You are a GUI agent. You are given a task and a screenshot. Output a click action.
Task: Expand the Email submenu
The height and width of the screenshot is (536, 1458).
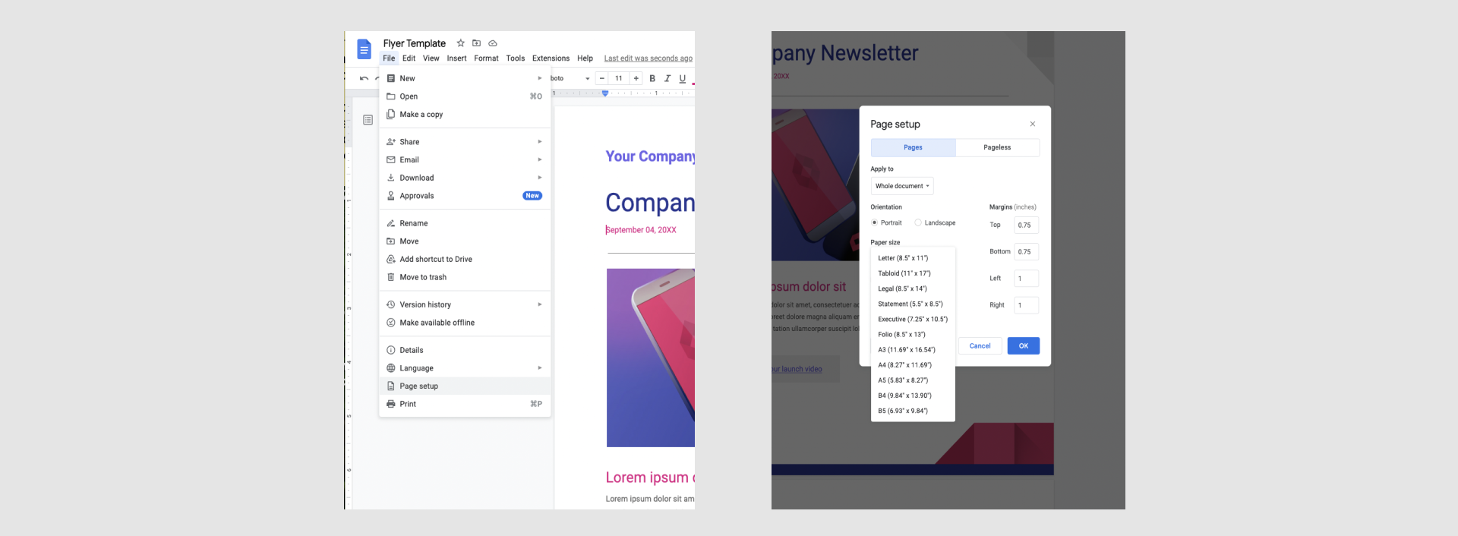[465, 160]
